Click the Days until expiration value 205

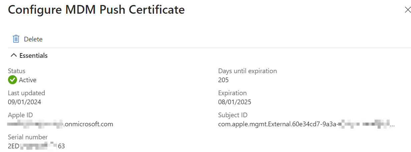pyautogui.click(x=223, y=80)
